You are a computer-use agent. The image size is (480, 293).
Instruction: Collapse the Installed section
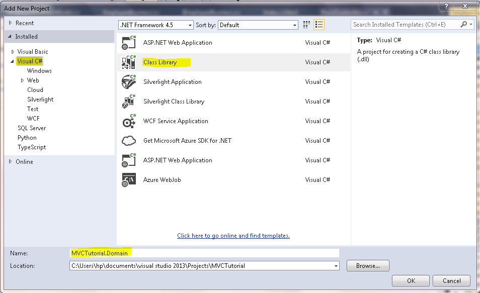click(x=10, y=36)
